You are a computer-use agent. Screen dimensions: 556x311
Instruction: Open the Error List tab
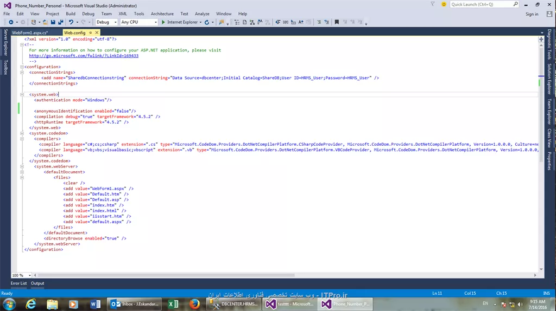[18, 283]
